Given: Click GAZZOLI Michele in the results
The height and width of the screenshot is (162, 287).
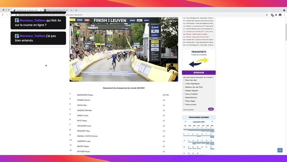Looking at the screenshot, I should (x=84, y=110).
